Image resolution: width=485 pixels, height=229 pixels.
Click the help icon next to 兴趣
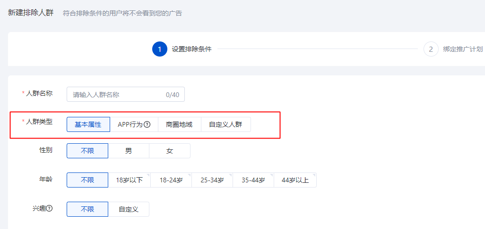click(x=49, y=208)
